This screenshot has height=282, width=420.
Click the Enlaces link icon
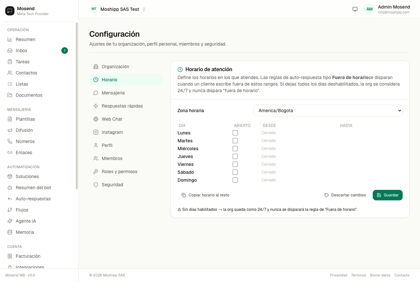click(10, 152)
